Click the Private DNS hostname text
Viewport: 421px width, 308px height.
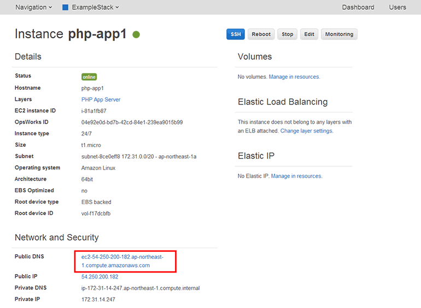coord(141,288)
